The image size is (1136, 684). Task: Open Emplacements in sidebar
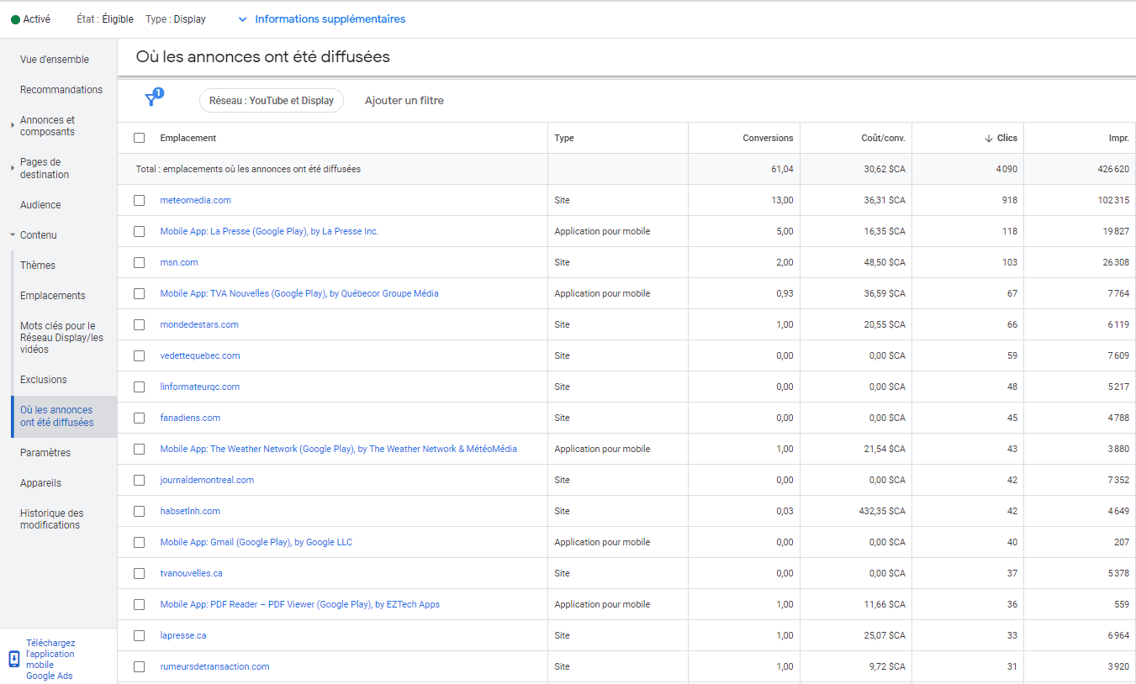53,296
